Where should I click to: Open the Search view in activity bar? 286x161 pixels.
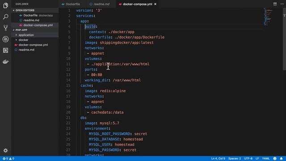pyautogui.click(x=5, y=17)
